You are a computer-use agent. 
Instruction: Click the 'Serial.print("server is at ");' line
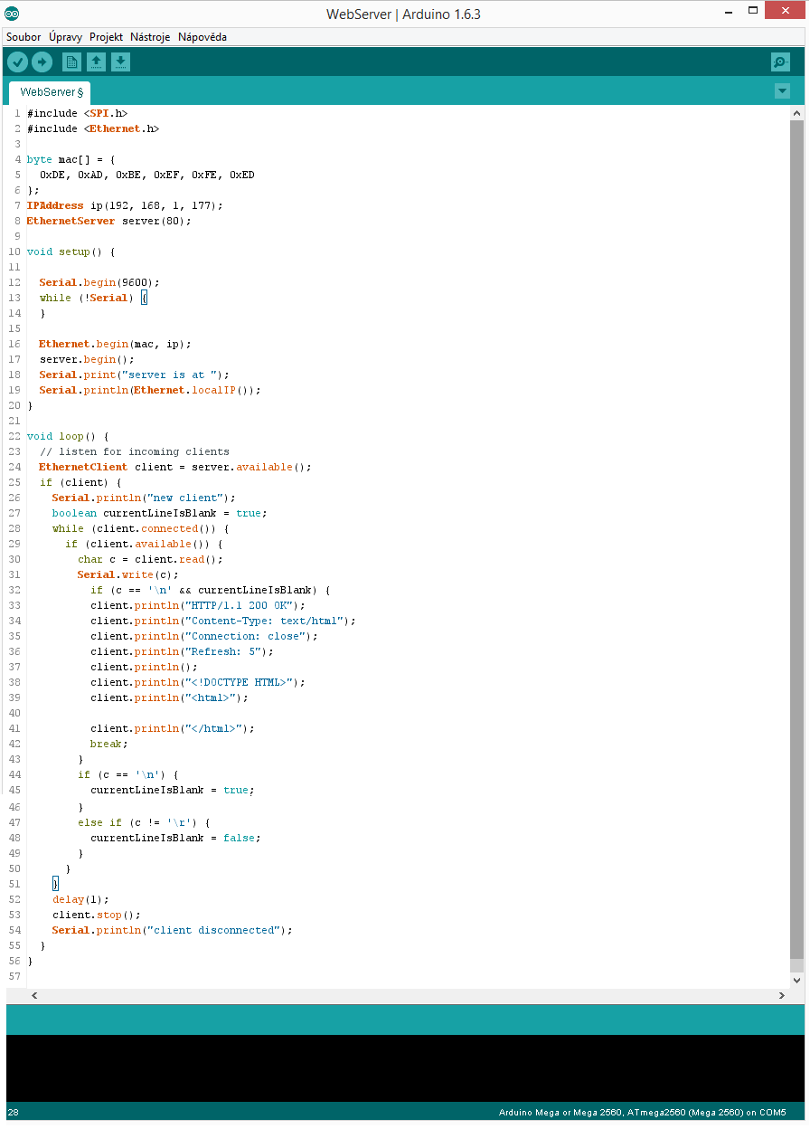pos(135,375)
